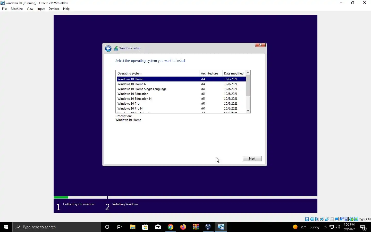Click the display indicator icon in status bar
This screenshot has width=371, height=232.
click(x=336, y=219)
